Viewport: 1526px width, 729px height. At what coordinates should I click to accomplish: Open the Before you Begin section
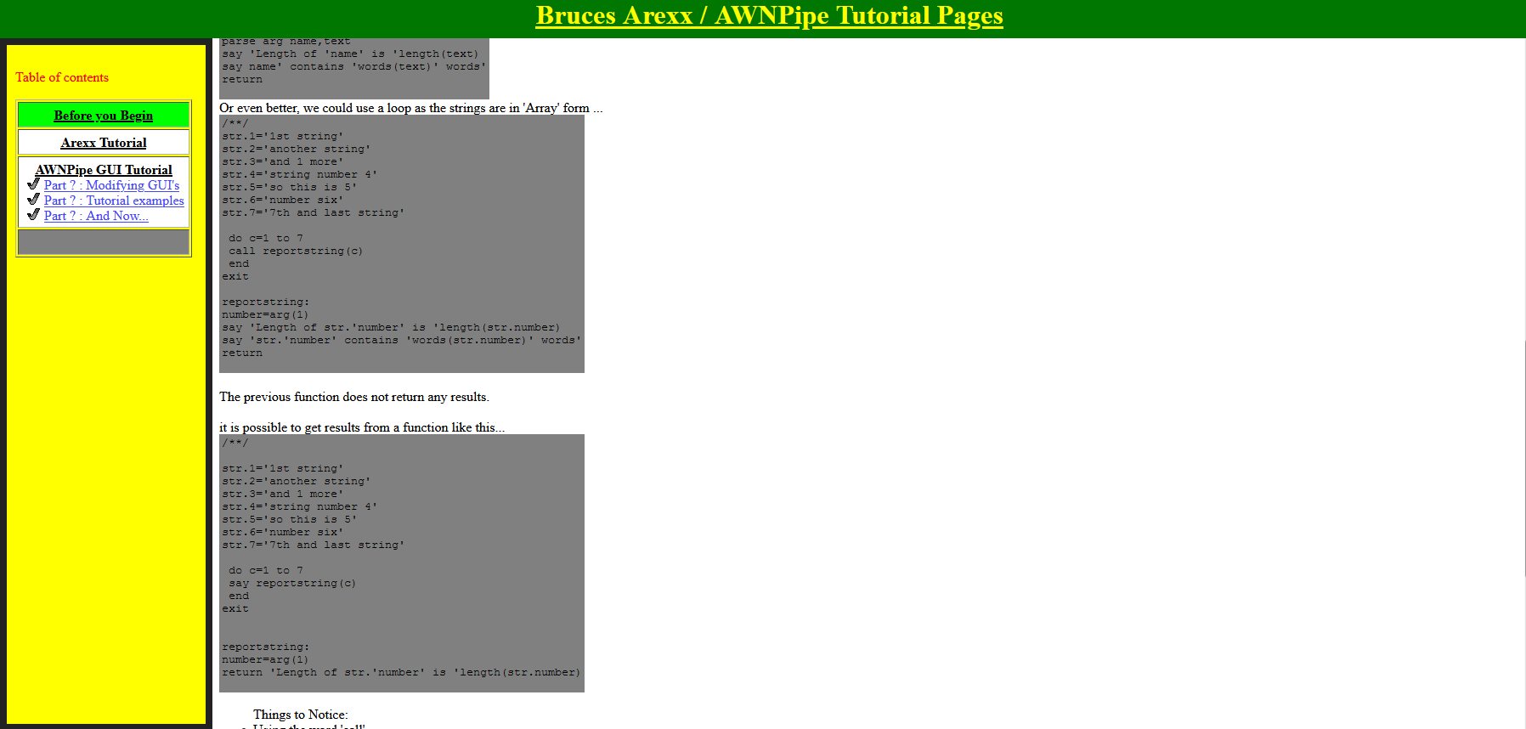pos(104,116)
